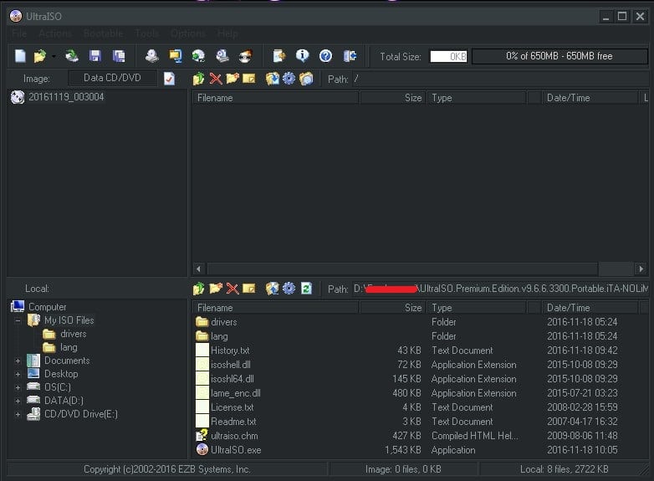Viewport: 654px width, 481px height.
Task: Click the Open image file folder icon
Action: tap(40, 55)
